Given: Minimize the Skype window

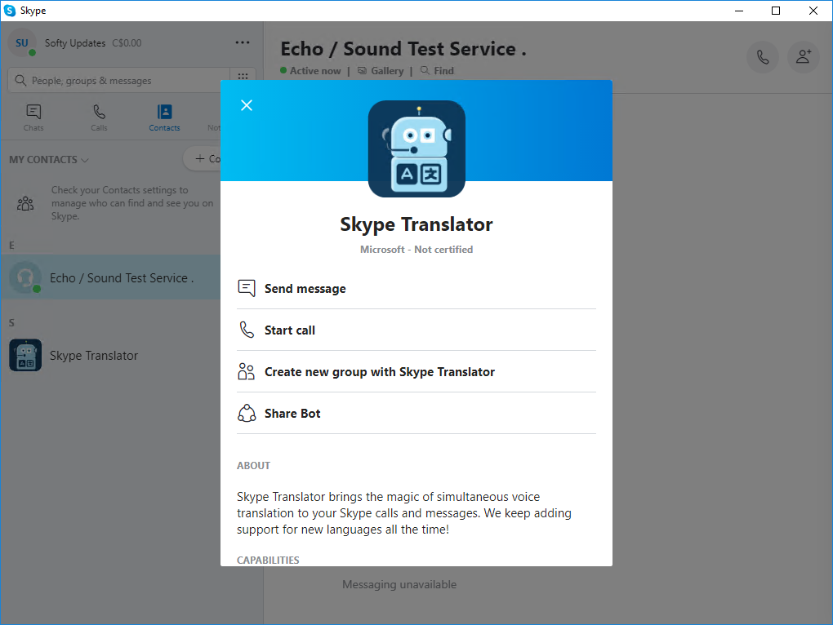Looking at the screenshot, I should pyautogui.click(x=738, y=11).
